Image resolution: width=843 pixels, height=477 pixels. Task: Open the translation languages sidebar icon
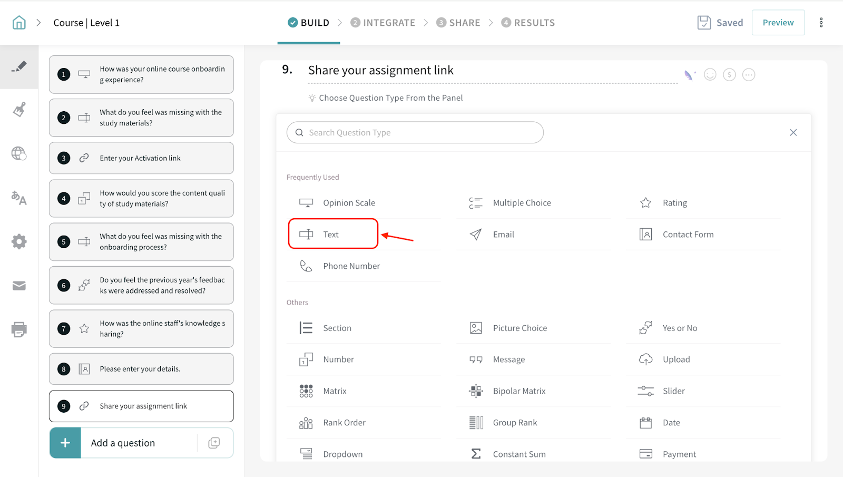(19, 198)
